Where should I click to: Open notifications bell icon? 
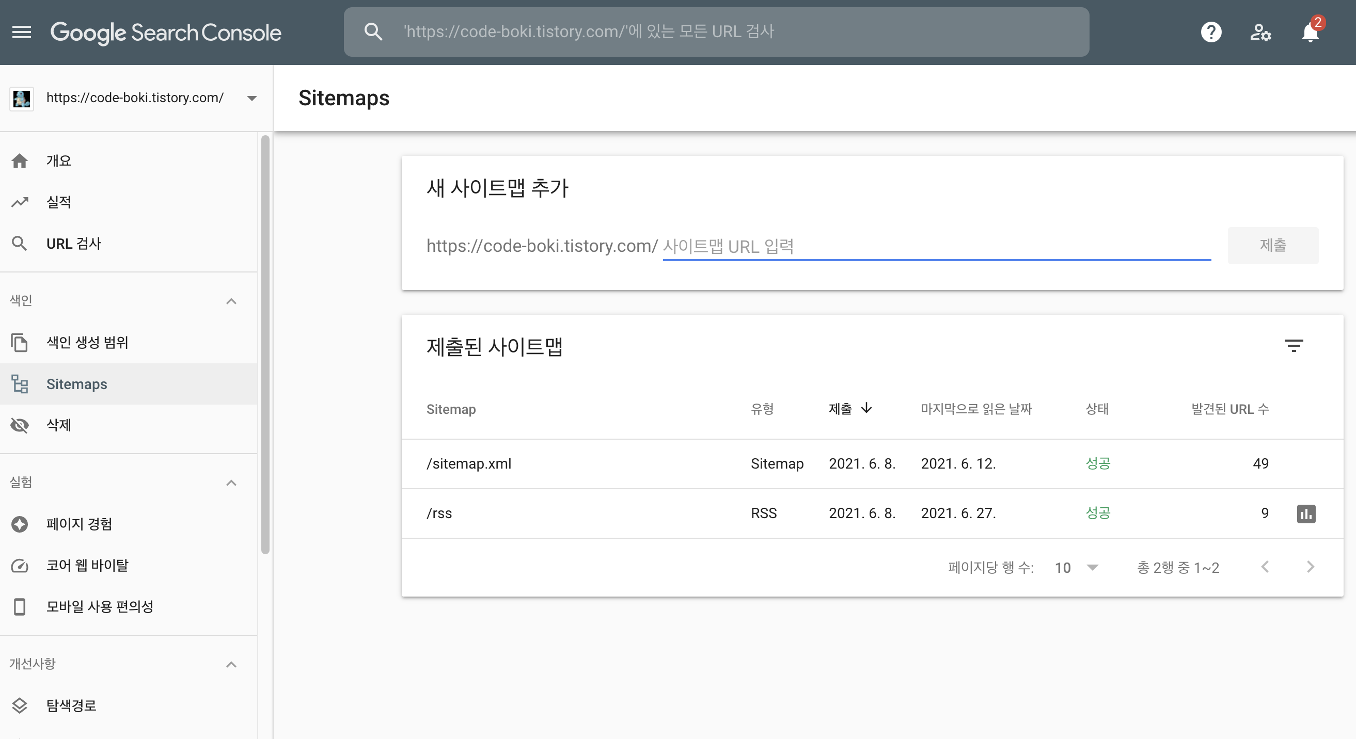[x=1310, y=33]
